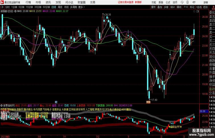Switch to the 5分钟 period tab
The image size is (215, 138).
coord(21,7)
